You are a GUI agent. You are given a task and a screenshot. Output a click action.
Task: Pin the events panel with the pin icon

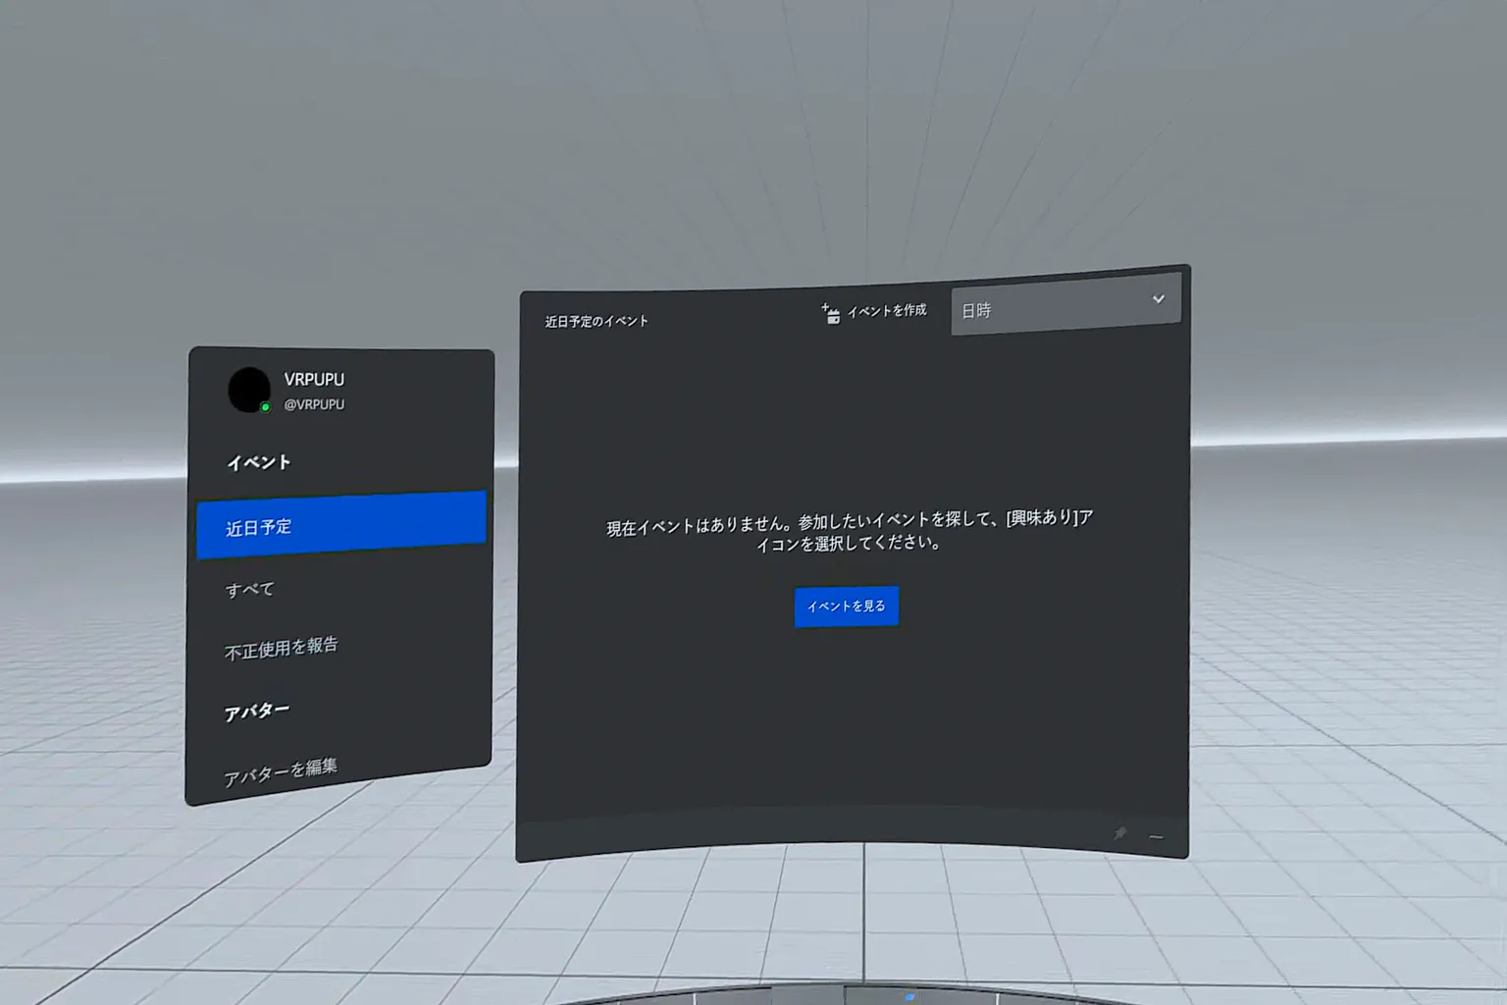coord(1119,833)
